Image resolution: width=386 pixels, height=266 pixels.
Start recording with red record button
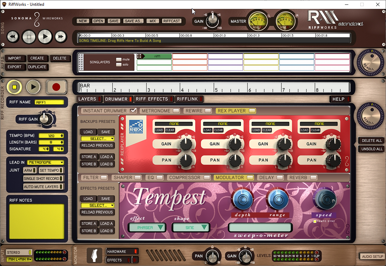click(x=57, y=87)
